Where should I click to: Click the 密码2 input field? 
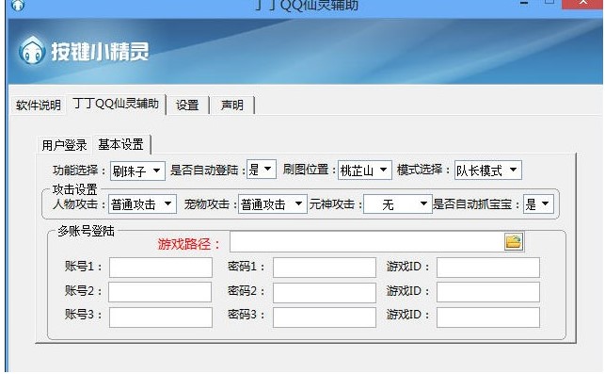coord(325,293)
